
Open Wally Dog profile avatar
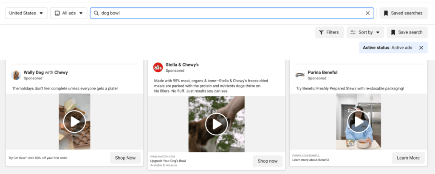16,75
